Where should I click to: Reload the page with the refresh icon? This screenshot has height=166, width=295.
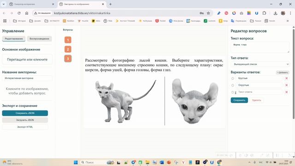click(19, 13)
